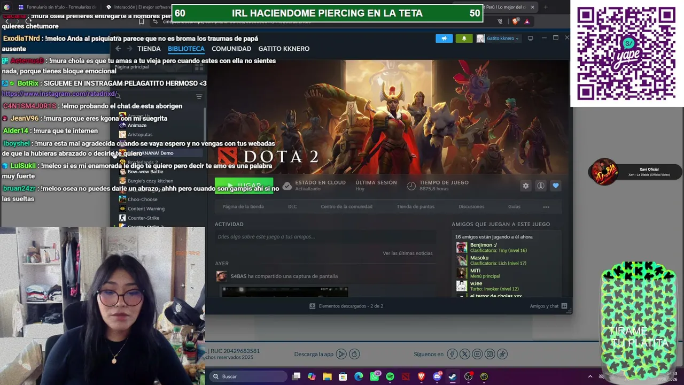
Task: Open Brave browser from taskbar
Action: (421, 376)
